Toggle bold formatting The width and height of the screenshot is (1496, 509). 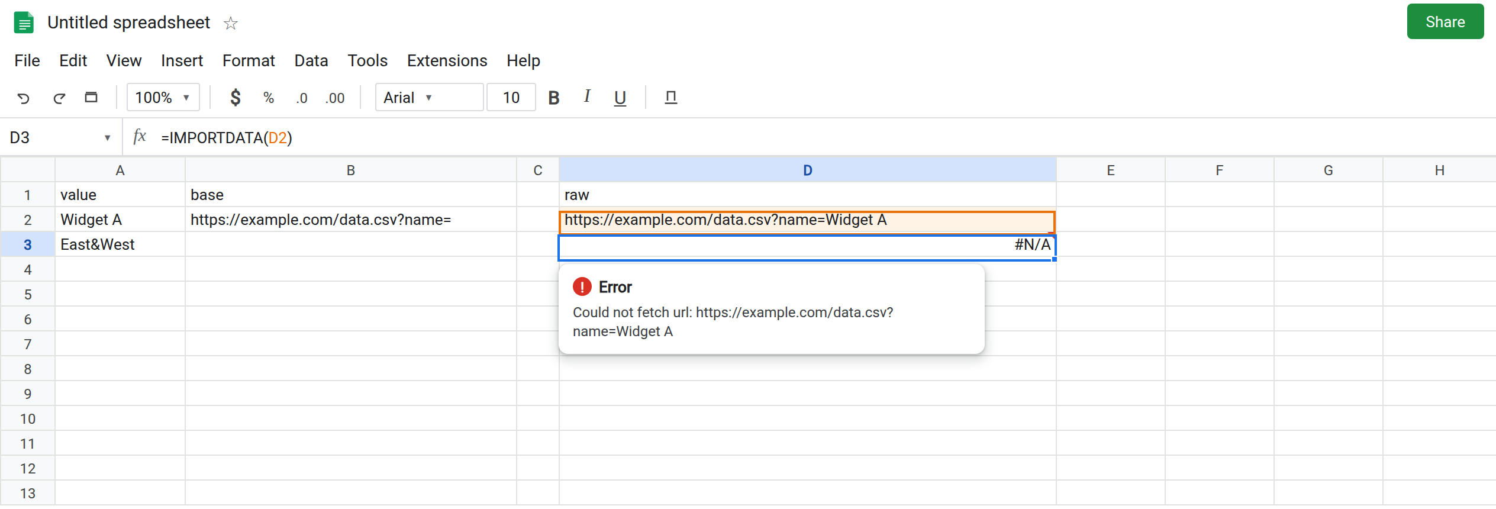554,98
